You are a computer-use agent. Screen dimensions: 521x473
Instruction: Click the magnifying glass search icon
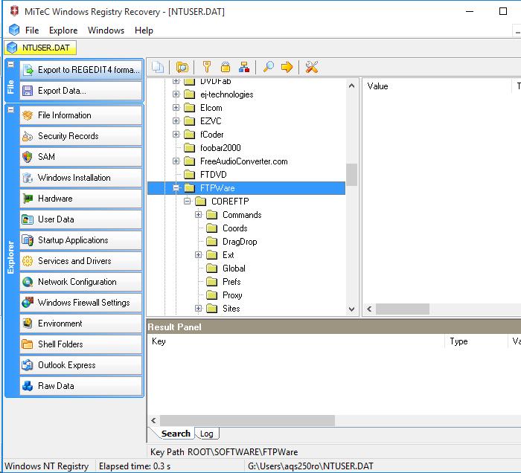pyautogui.click(x=269, y=67)
